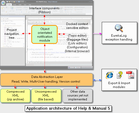Click the Paste button in the ribbon
The width and height of the screenshot is (139, 113).
click(x=3, y=9)
